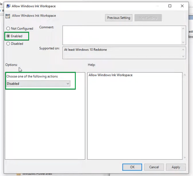Click the setting heading 'Allow Windows Ink Workspace'

(x=34, y=16)
